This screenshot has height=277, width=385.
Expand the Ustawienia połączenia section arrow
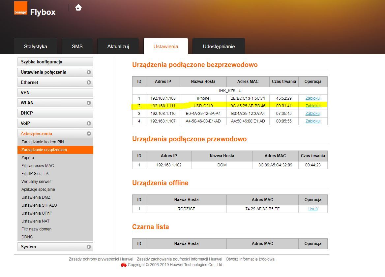pos(89,72)
